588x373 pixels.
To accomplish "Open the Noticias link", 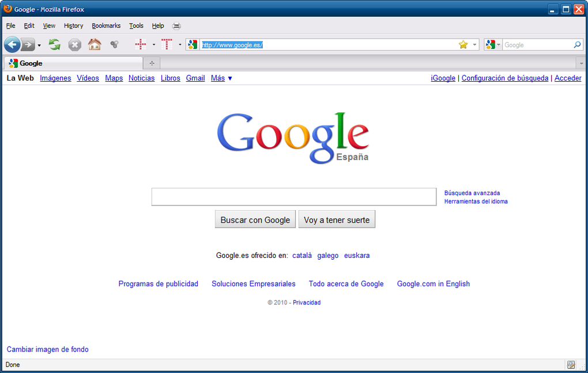I will pos(141,78).
